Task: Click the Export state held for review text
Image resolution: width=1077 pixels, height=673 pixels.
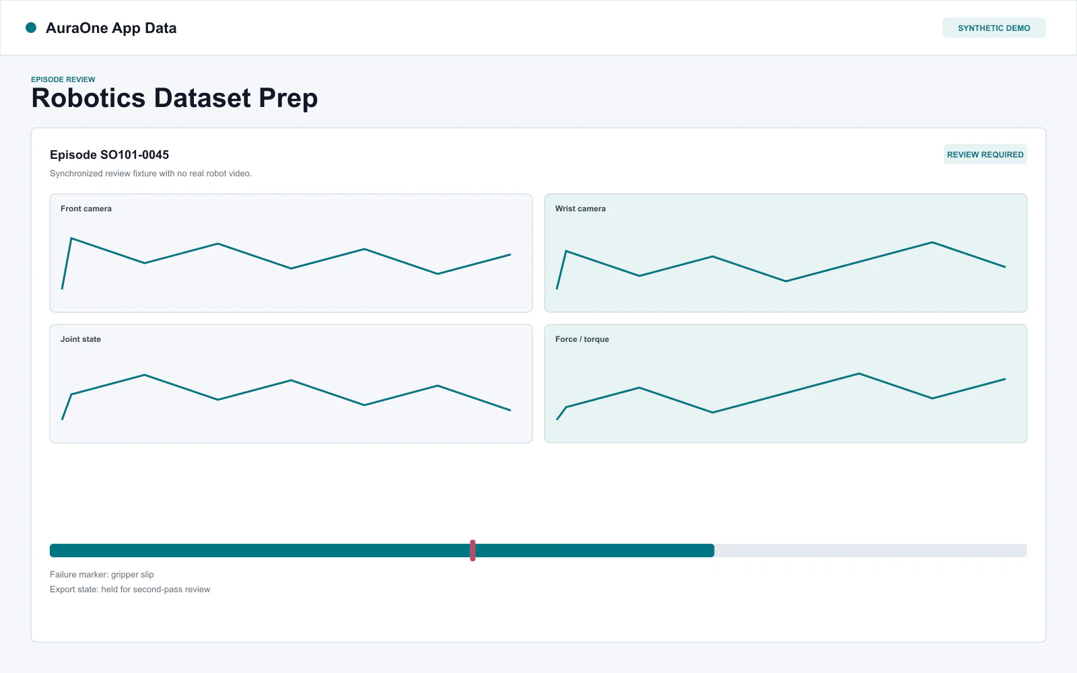Action: 130,590
